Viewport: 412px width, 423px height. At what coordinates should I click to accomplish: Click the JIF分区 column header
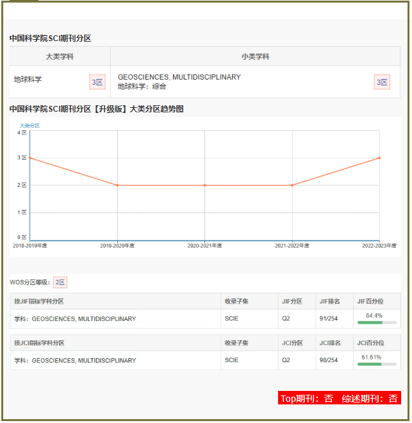(x=292, y=302)
